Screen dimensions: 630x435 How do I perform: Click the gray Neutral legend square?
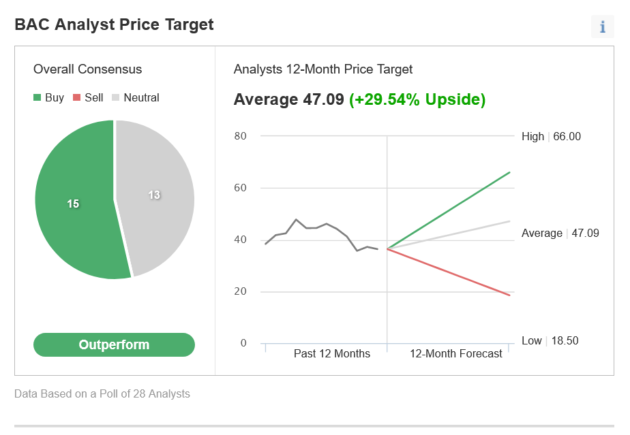tap(115, 97)
